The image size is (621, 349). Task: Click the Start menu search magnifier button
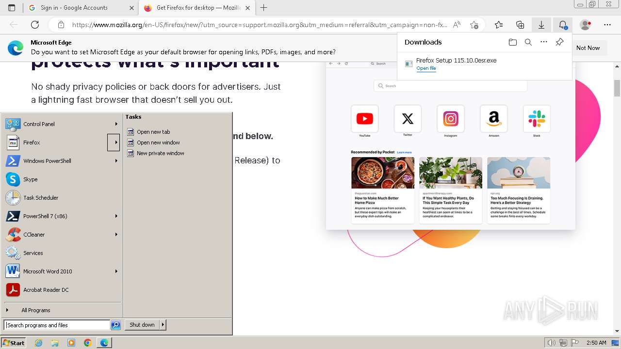pos(115,325)
